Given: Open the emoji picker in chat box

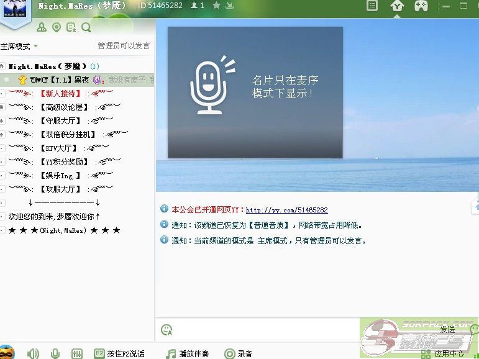Looking at the screenshot, I should [166, 330].
